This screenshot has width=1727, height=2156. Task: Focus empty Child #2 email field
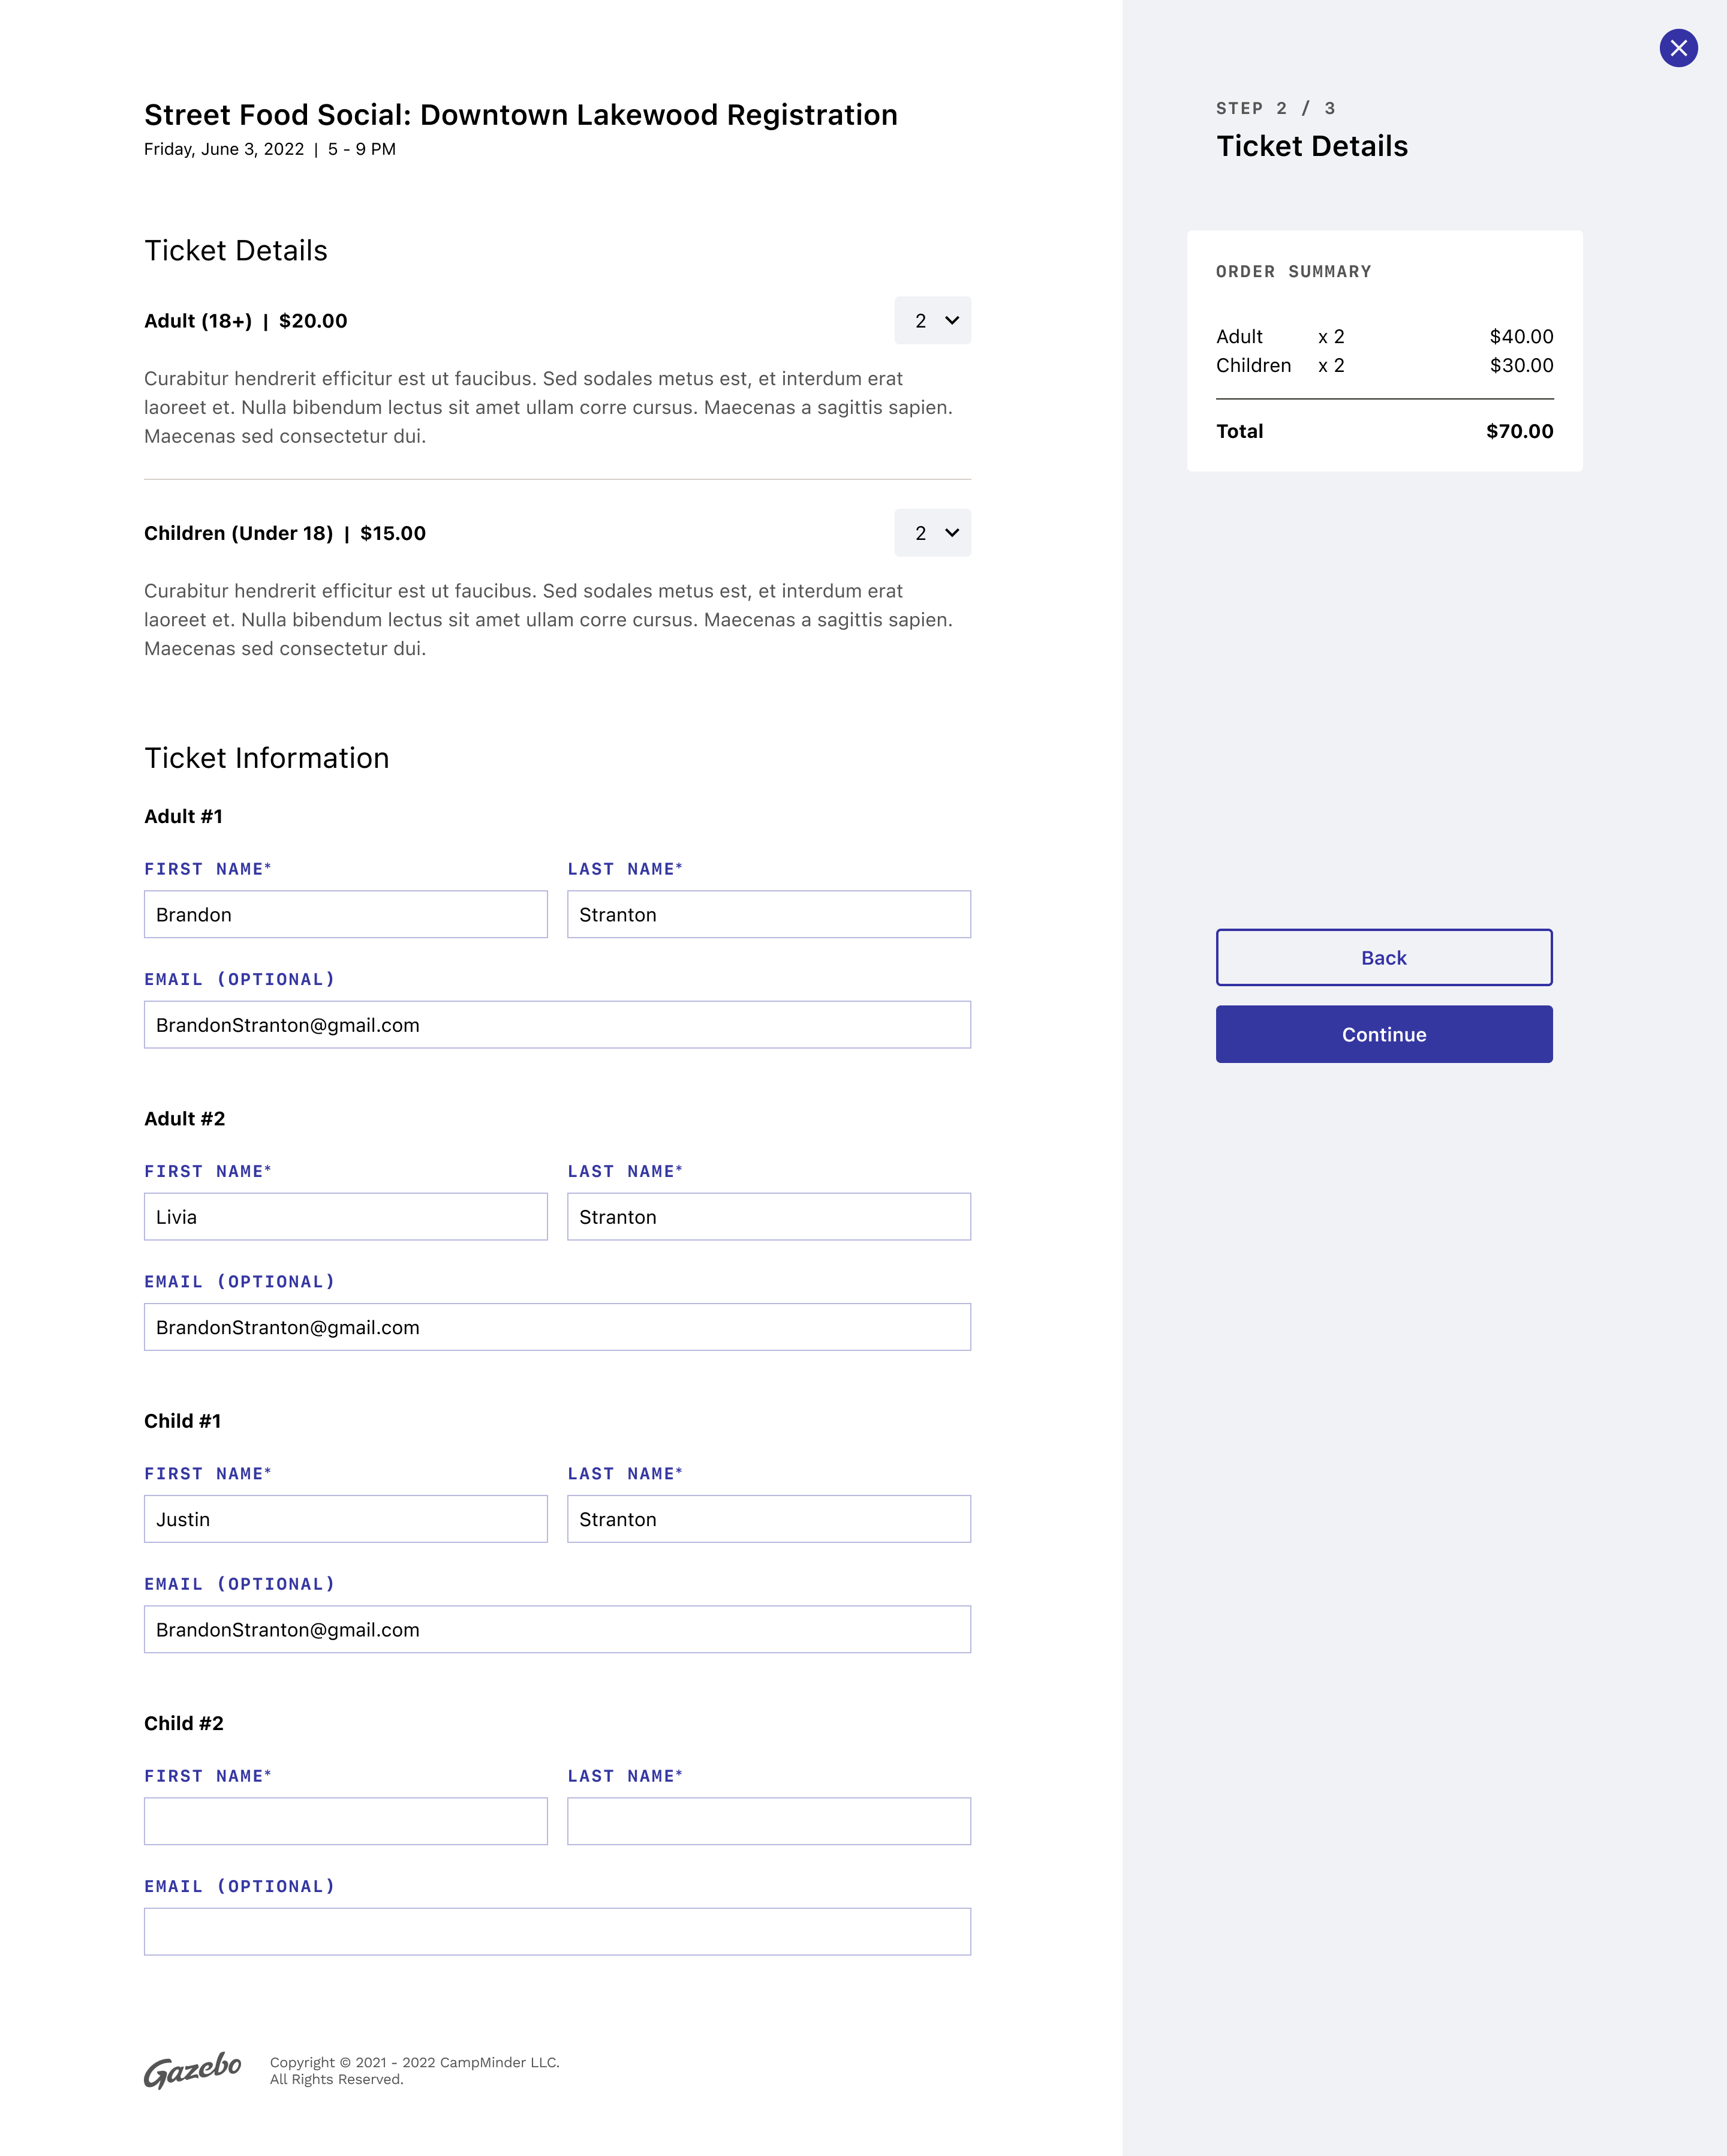[556, 1931]
